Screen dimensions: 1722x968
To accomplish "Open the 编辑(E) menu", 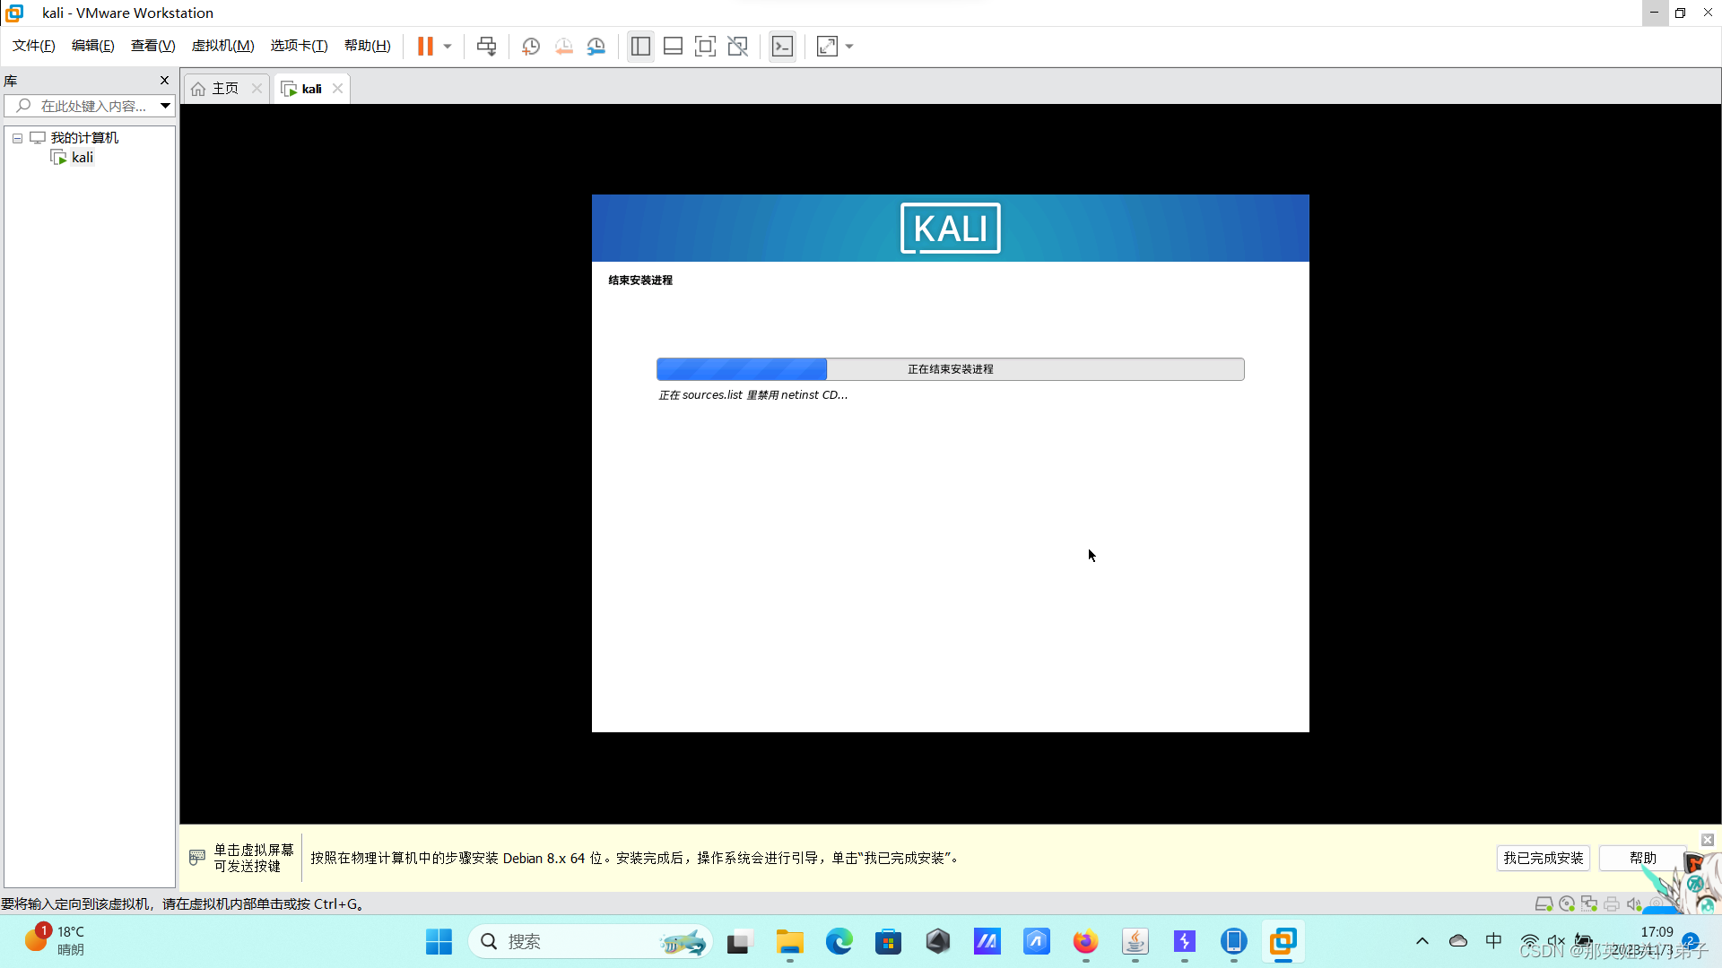I will pos(93,46).
